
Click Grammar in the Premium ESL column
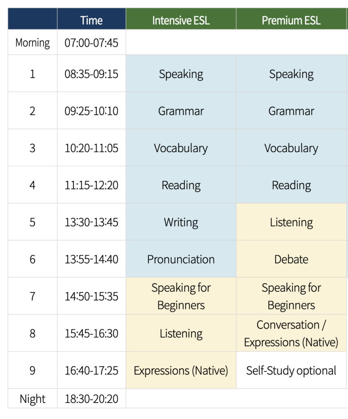click(291, 111)
